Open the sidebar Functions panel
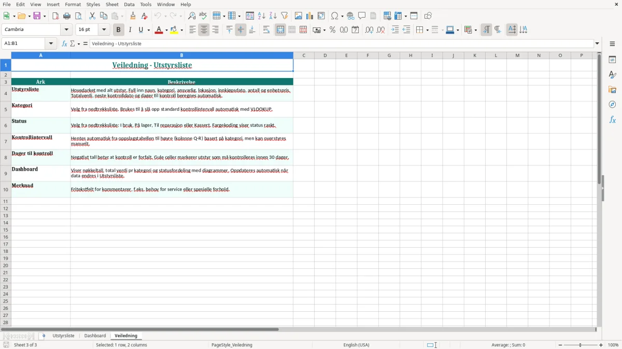The width and height of the screenshot is (622, 349). pos(612,119)
